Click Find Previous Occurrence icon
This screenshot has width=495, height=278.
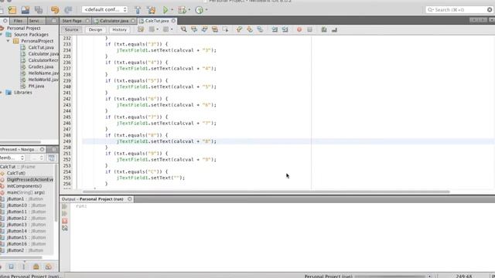tap(194, 29)
